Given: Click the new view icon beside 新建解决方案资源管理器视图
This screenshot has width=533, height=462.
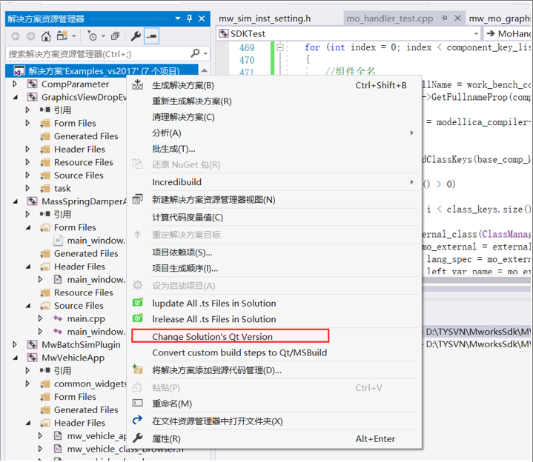Looking at the screenshot, I should click(138, 199).
